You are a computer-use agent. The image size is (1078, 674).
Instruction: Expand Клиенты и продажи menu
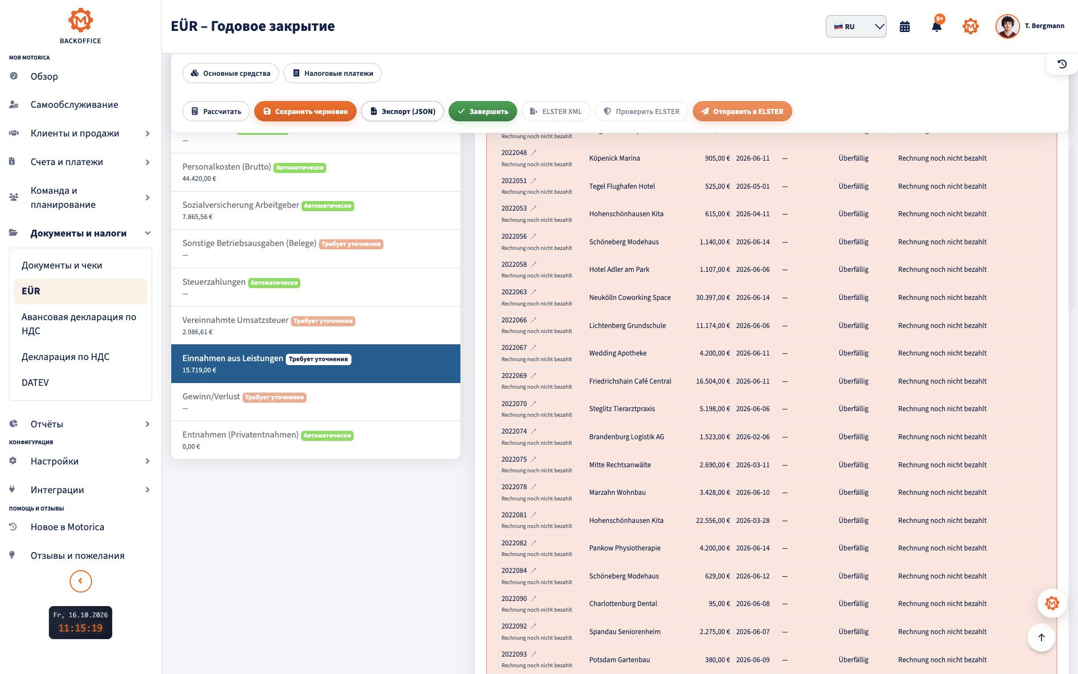pos(80,133)
